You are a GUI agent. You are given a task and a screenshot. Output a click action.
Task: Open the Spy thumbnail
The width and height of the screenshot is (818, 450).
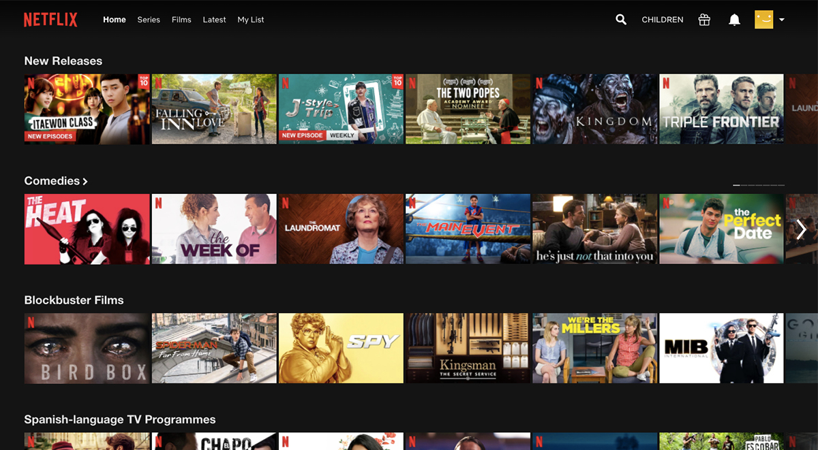pyautogui.click(x=341, y=348)
